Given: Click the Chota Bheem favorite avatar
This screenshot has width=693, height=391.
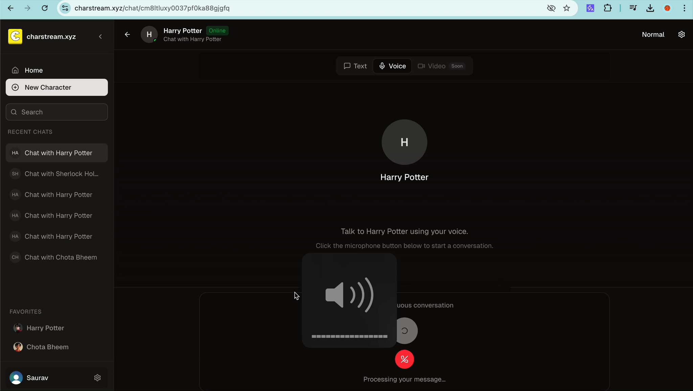Looking at the screenshot, I should point(18,347).
